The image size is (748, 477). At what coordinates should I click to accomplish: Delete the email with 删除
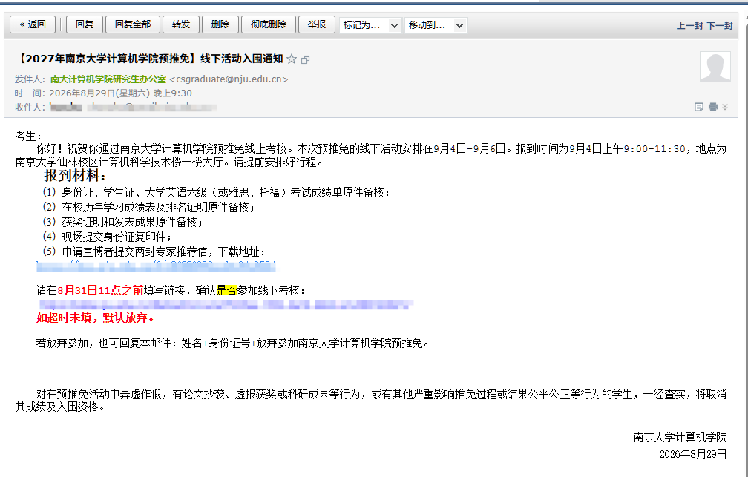click(220, 24)
